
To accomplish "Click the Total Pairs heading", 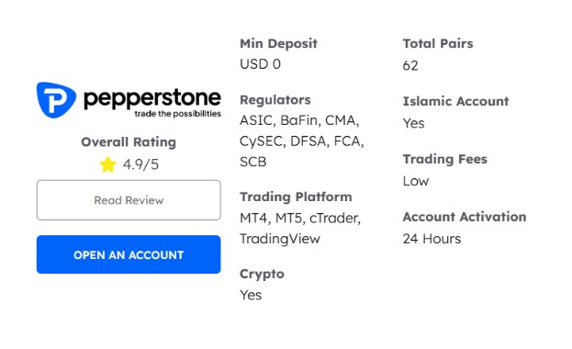I will click(438, 43).
